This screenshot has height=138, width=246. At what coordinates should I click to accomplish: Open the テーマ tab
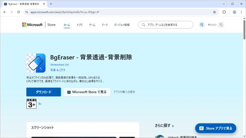click(x=105, y=25)
